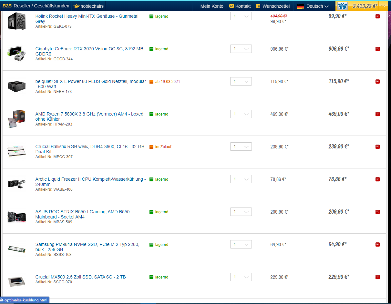Viewport: 391px width, 304px height.
Task: Remove Gigabyte RTX 3070 from cart
Action: coord(377,49)
